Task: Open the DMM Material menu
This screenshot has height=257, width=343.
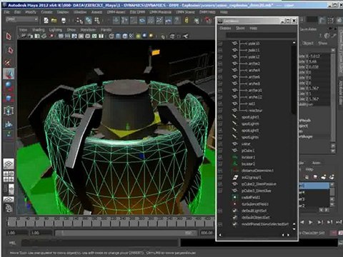Action: point(160,12)
